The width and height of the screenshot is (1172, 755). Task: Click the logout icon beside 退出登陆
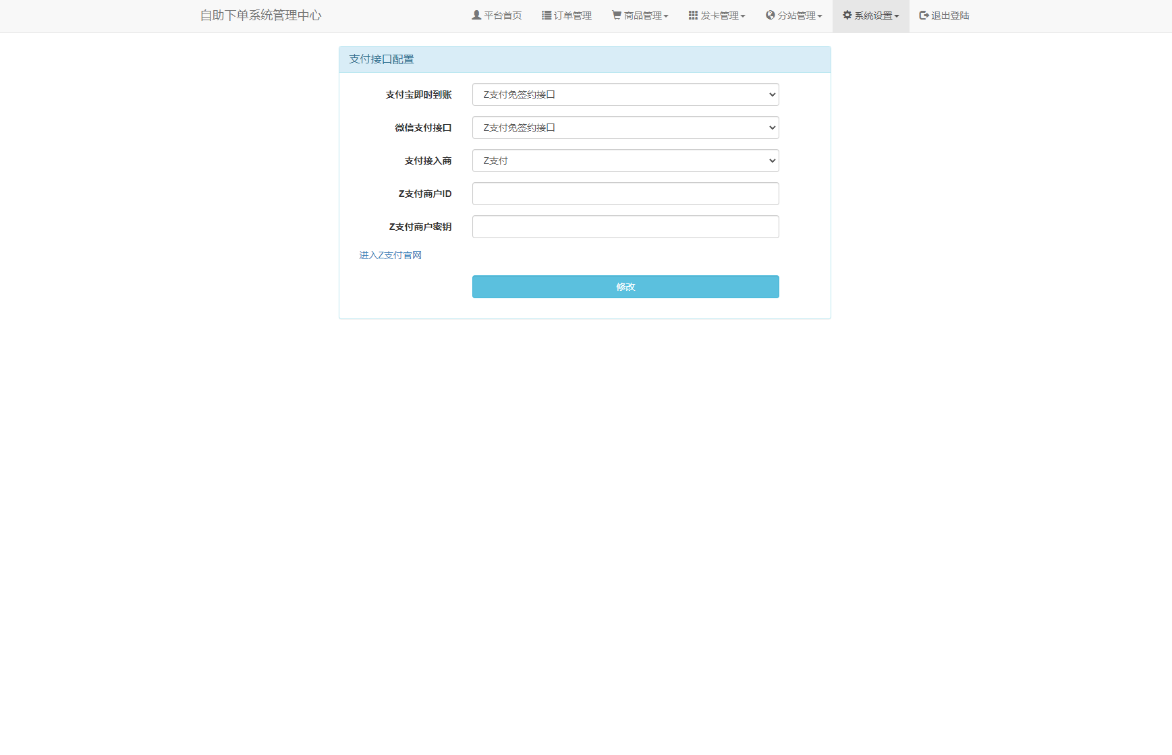click(x=924, y=15)
